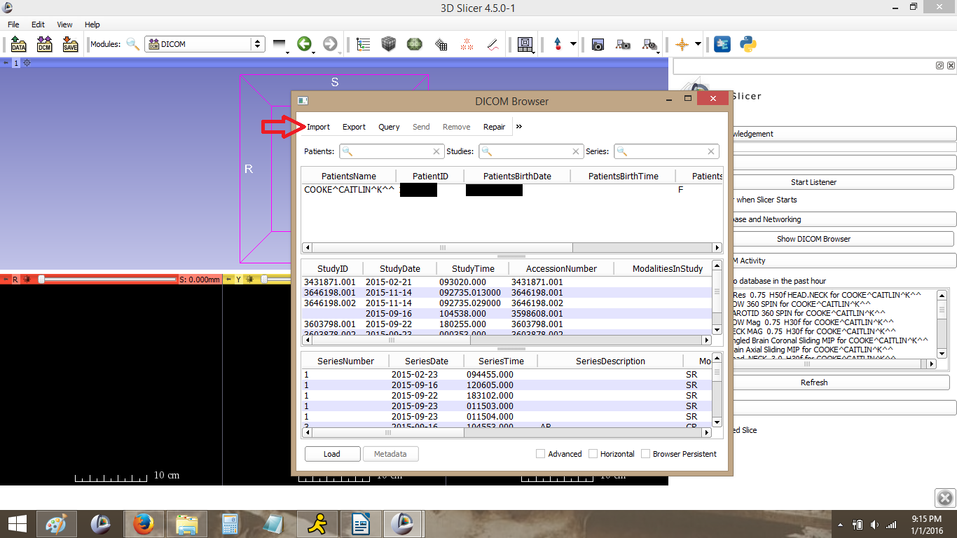Open the restore scene view dropdown
The image size is (957, 538).
pos(649,45)
